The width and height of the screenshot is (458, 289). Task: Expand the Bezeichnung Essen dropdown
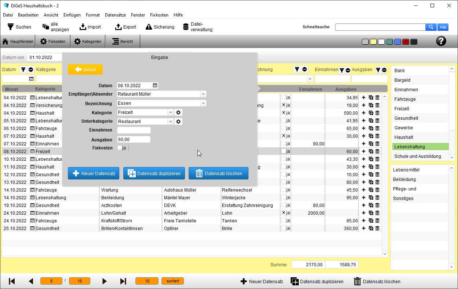[x=203, y=103]
